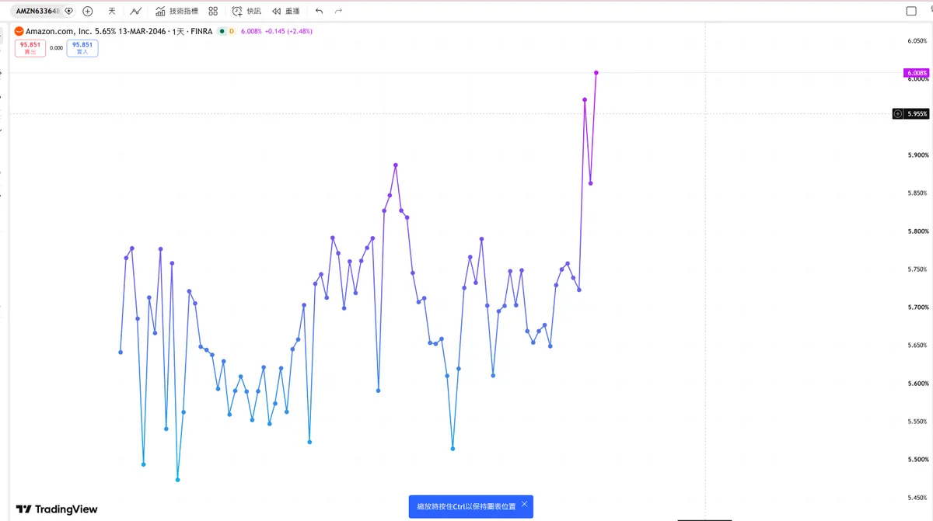Click the 6.050% price axis label
The height and width of the screenshot is (521, 933).
click(918, 40)
